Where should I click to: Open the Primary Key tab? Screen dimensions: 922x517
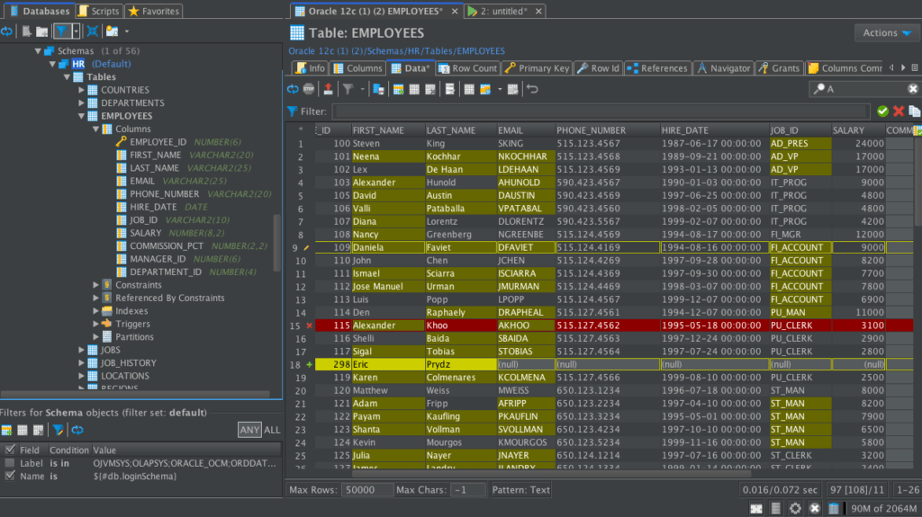pos(537,68)
